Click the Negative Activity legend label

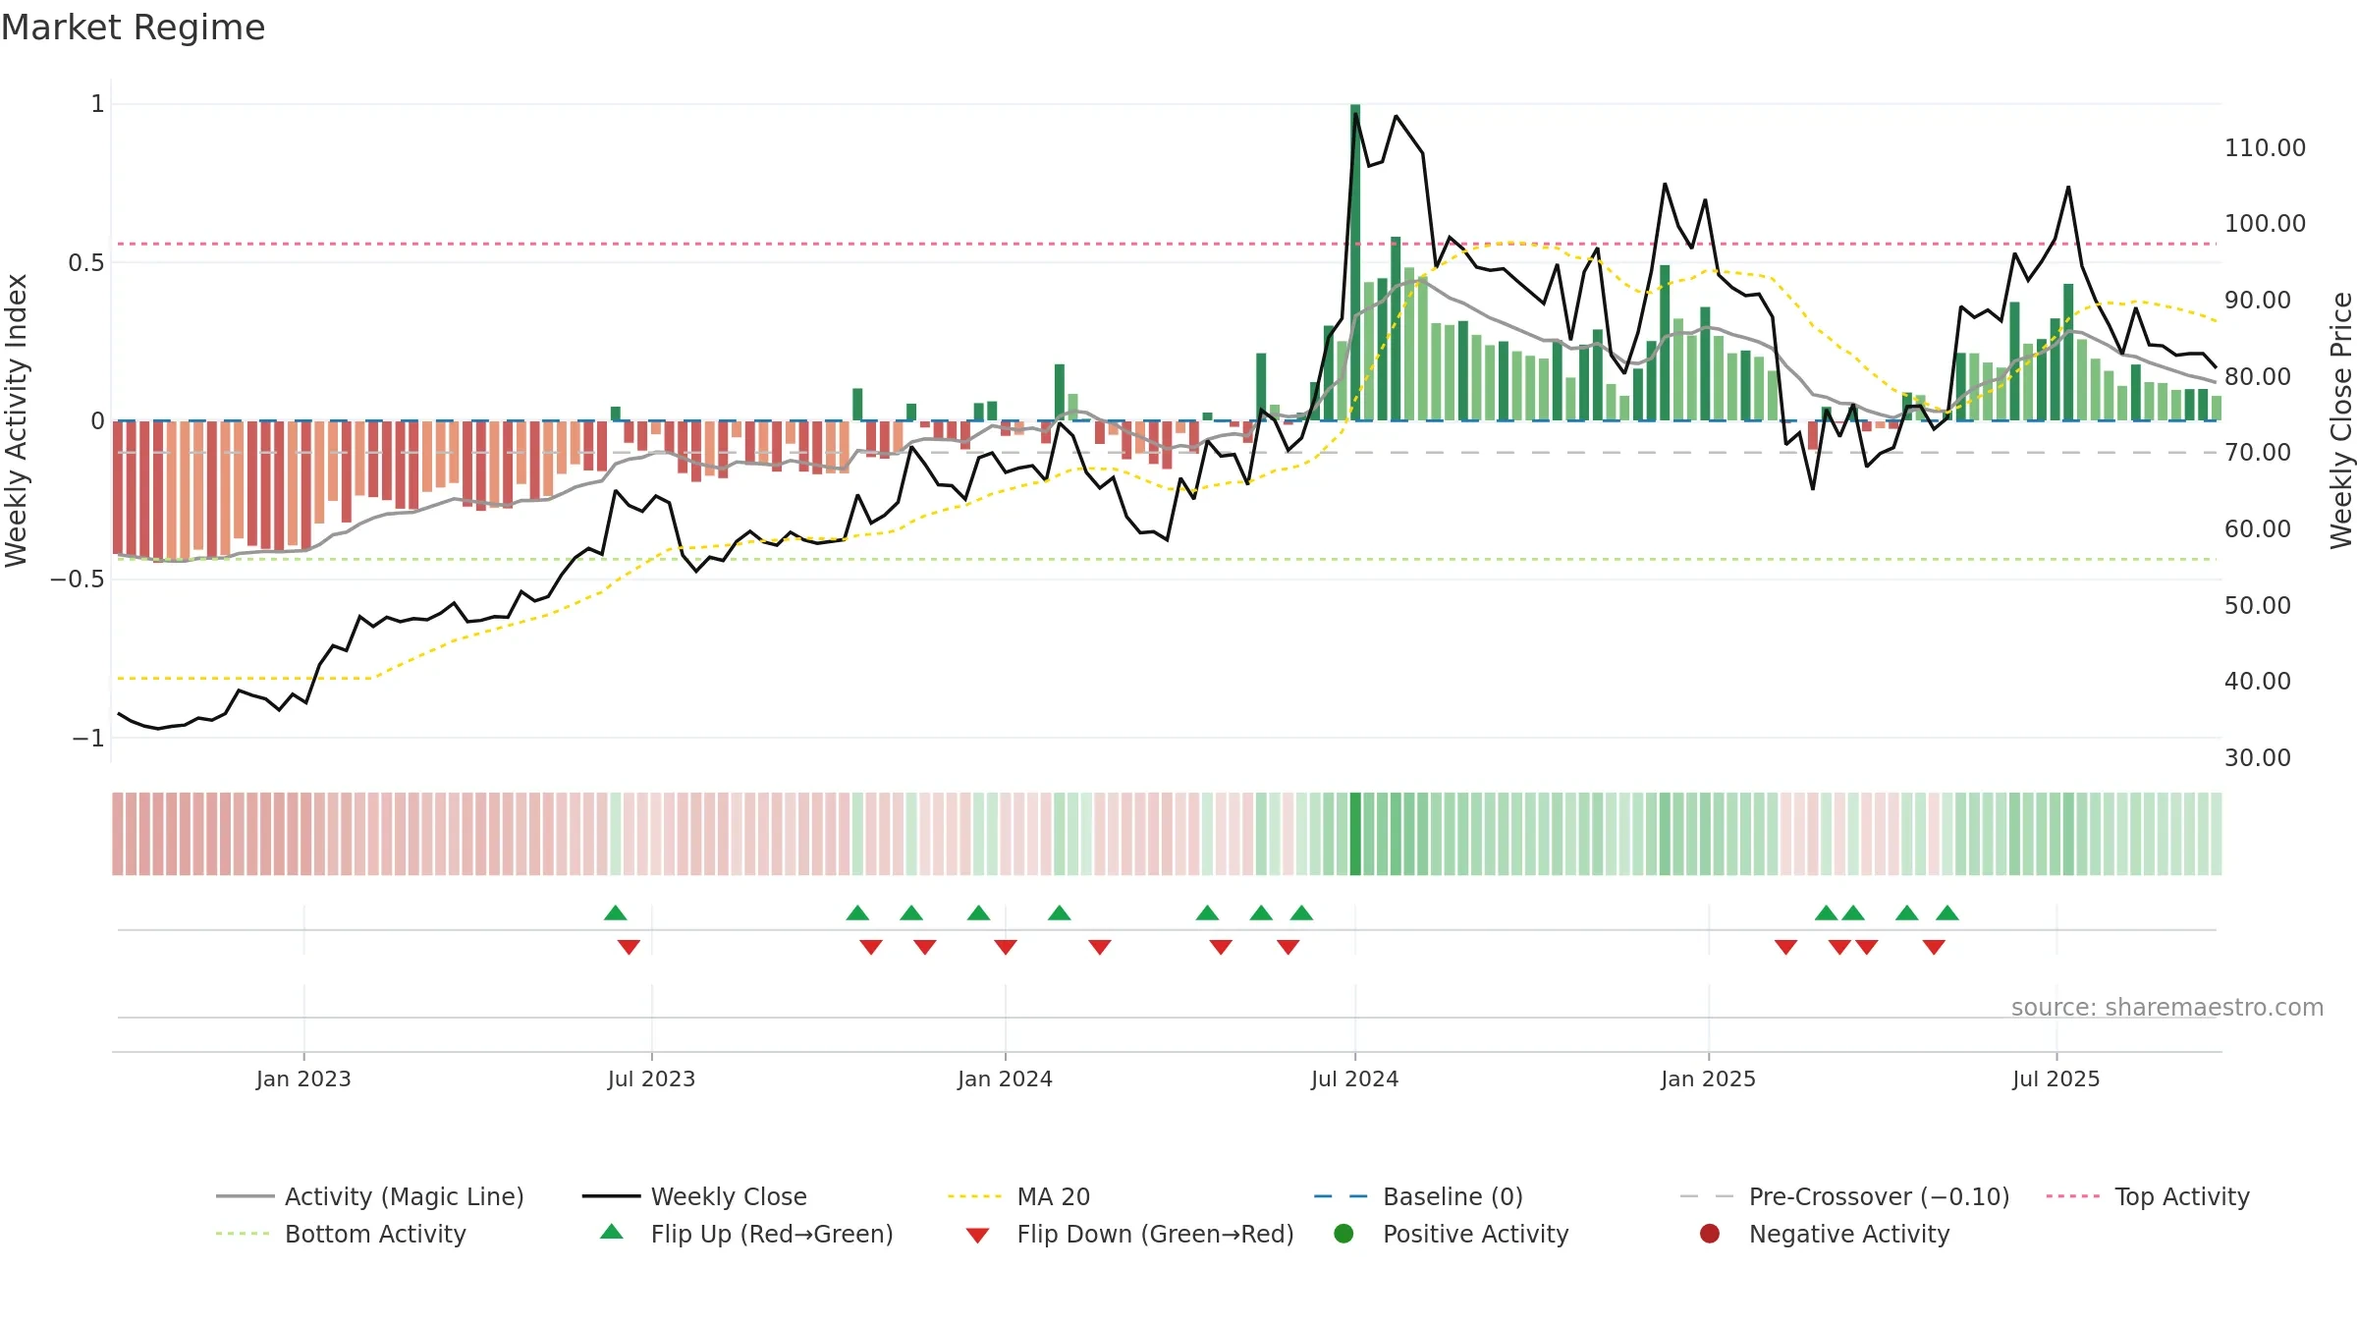(x=1849, y=1234)
